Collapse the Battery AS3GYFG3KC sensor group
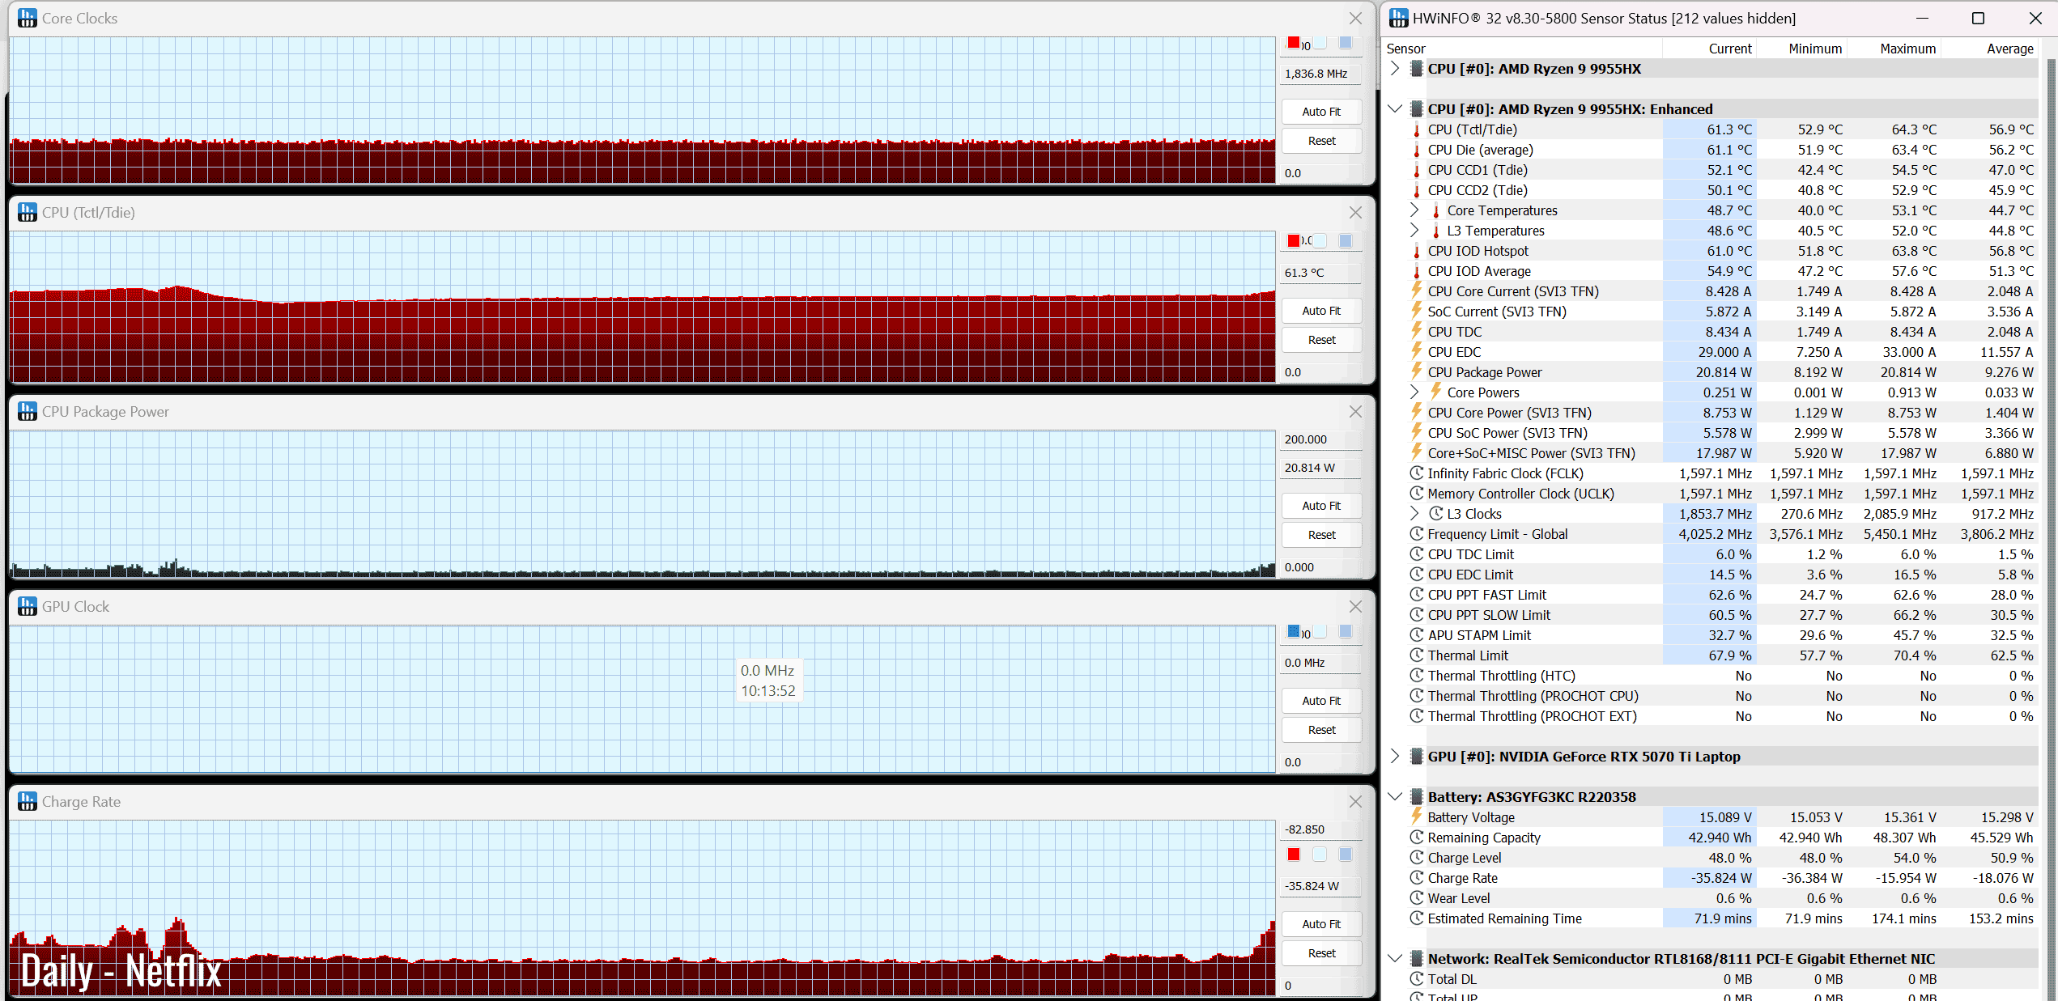The image size is (2058, 1001). [x=1394, y=796]
